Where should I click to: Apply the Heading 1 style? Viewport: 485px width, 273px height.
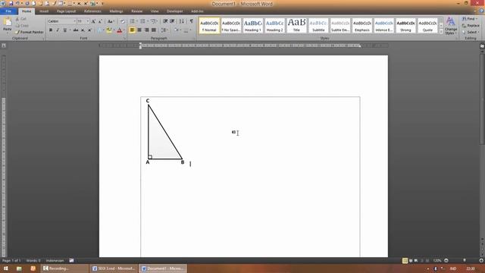252,26
